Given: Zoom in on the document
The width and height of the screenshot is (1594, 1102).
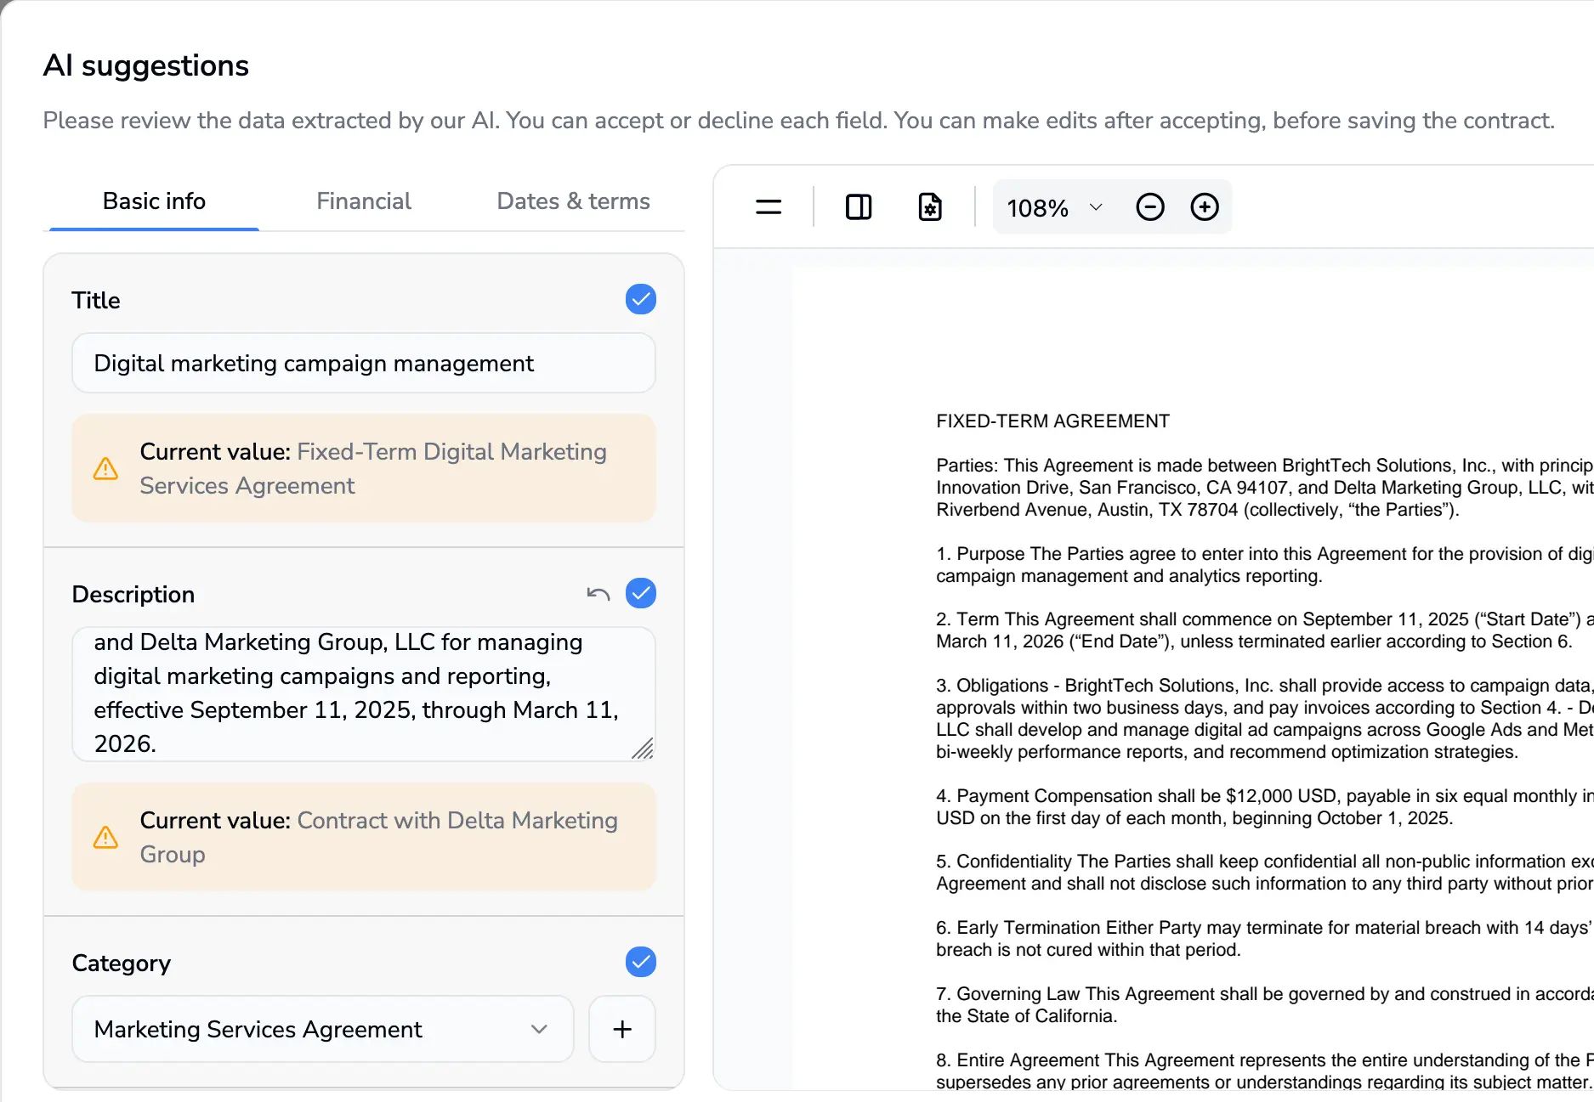Looking at the screenshot, I should (x=1205, y=206).
